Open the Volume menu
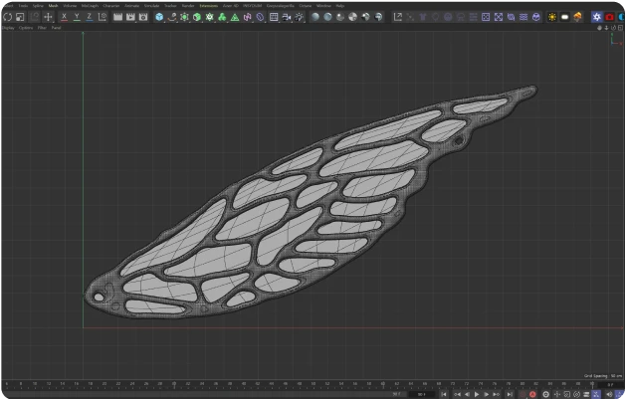 (70, 6)
